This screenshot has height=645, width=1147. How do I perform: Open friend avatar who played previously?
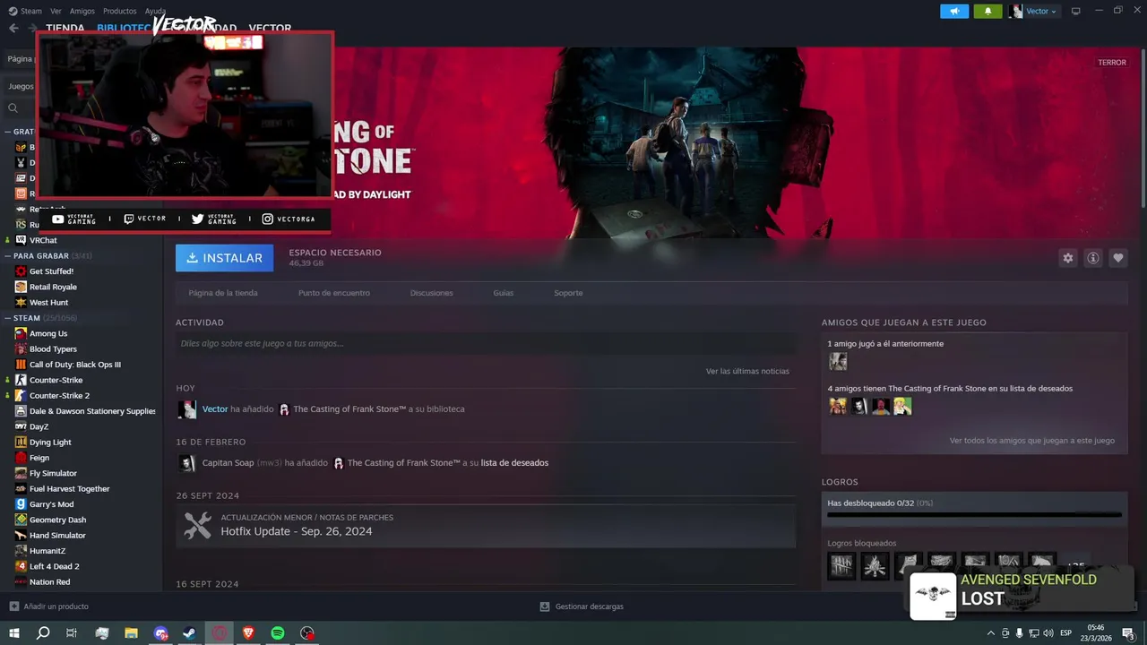click(x=838, y=362)
